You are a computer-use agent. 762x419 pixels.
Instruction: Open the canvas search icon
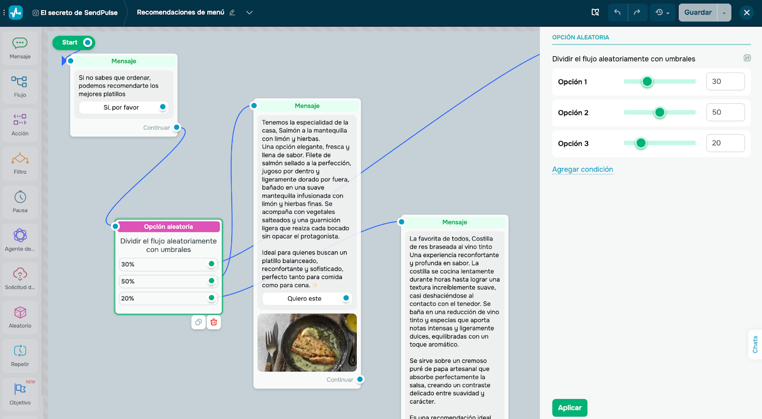point(595,12)
